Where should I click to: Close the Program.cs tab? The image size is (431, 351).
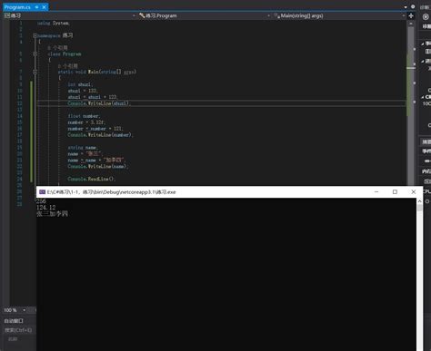[45, 7]
